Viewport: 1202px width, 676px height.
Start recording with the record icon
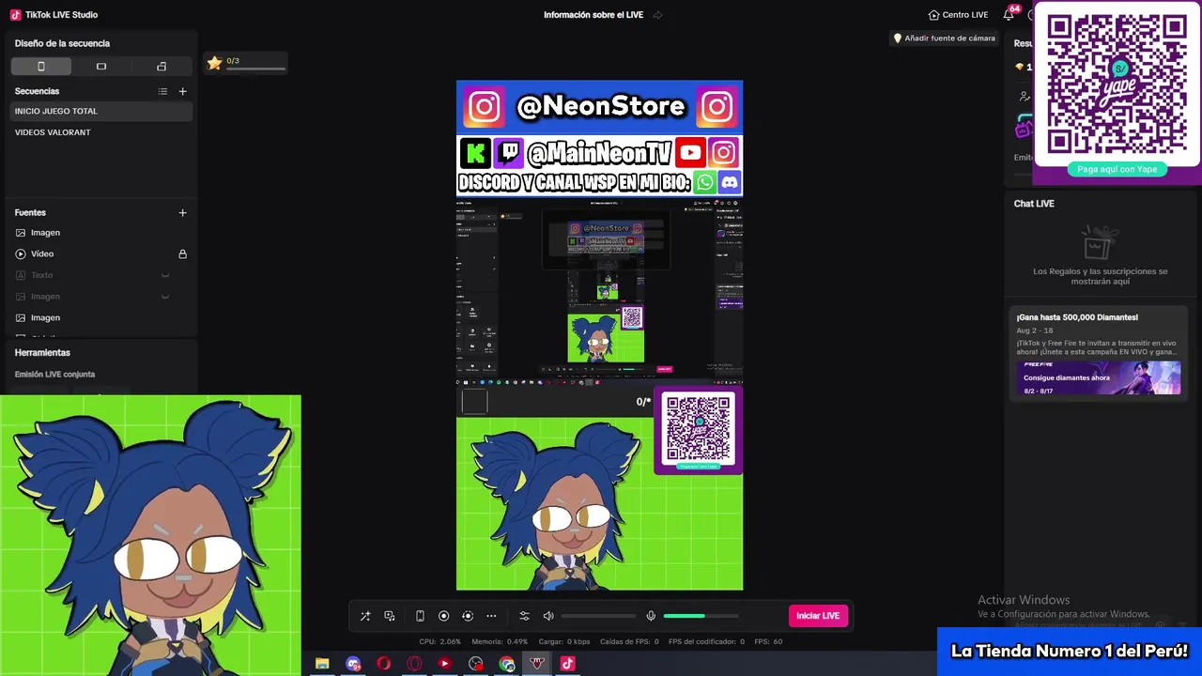tap(444, 616)
